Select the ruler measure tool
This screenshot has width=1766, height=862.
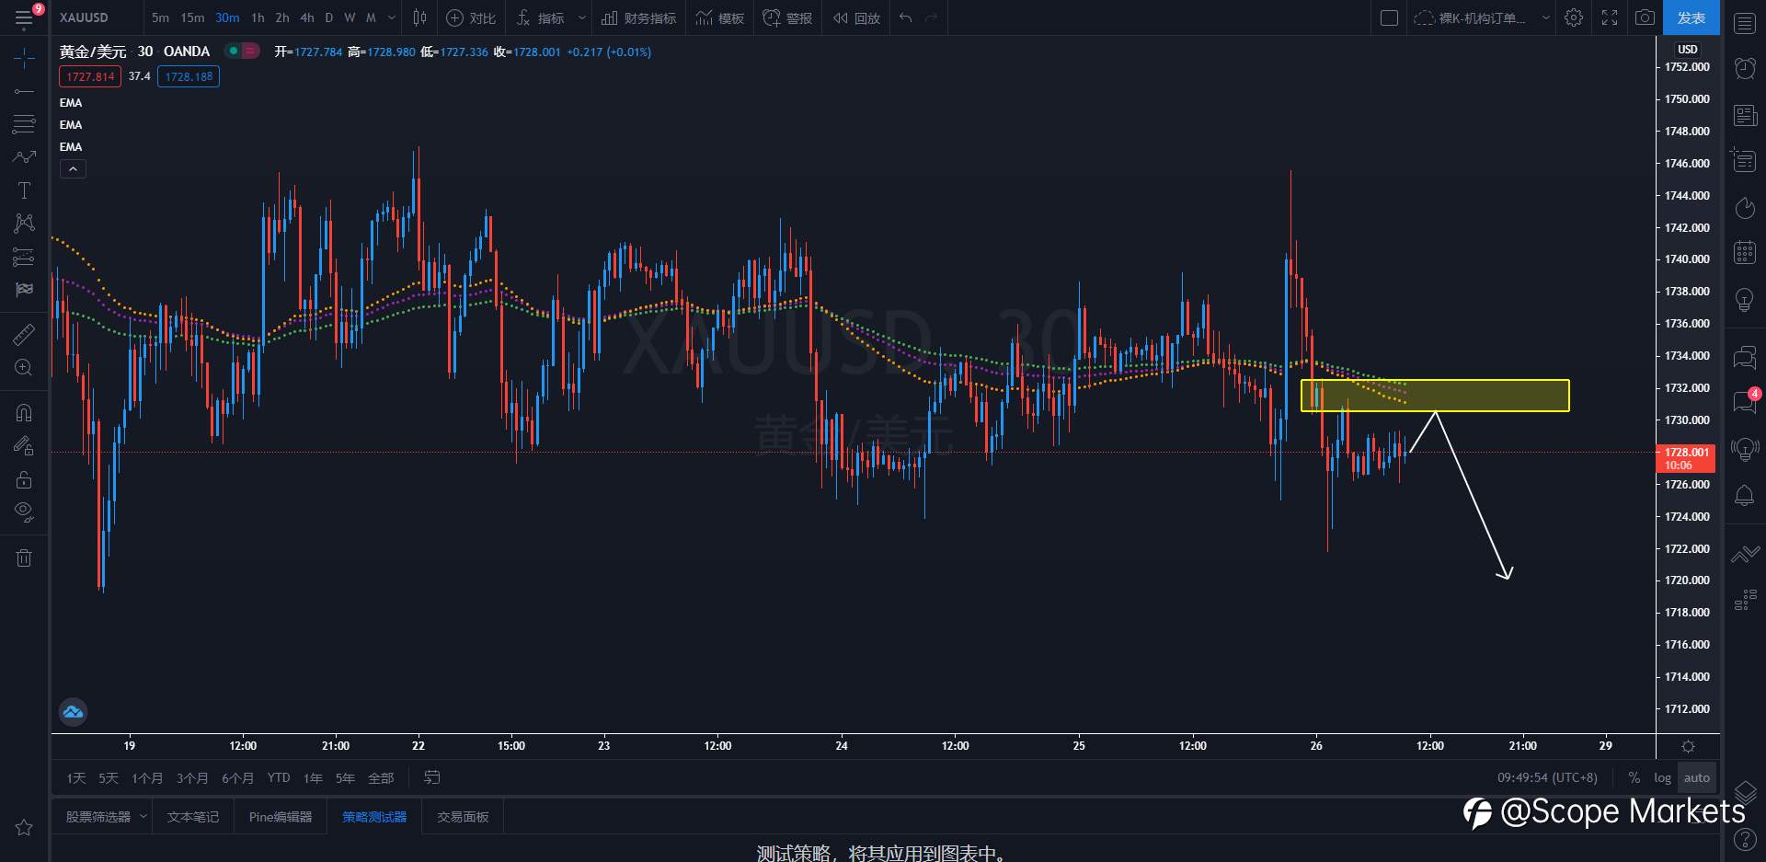click(x=24, y=334)
